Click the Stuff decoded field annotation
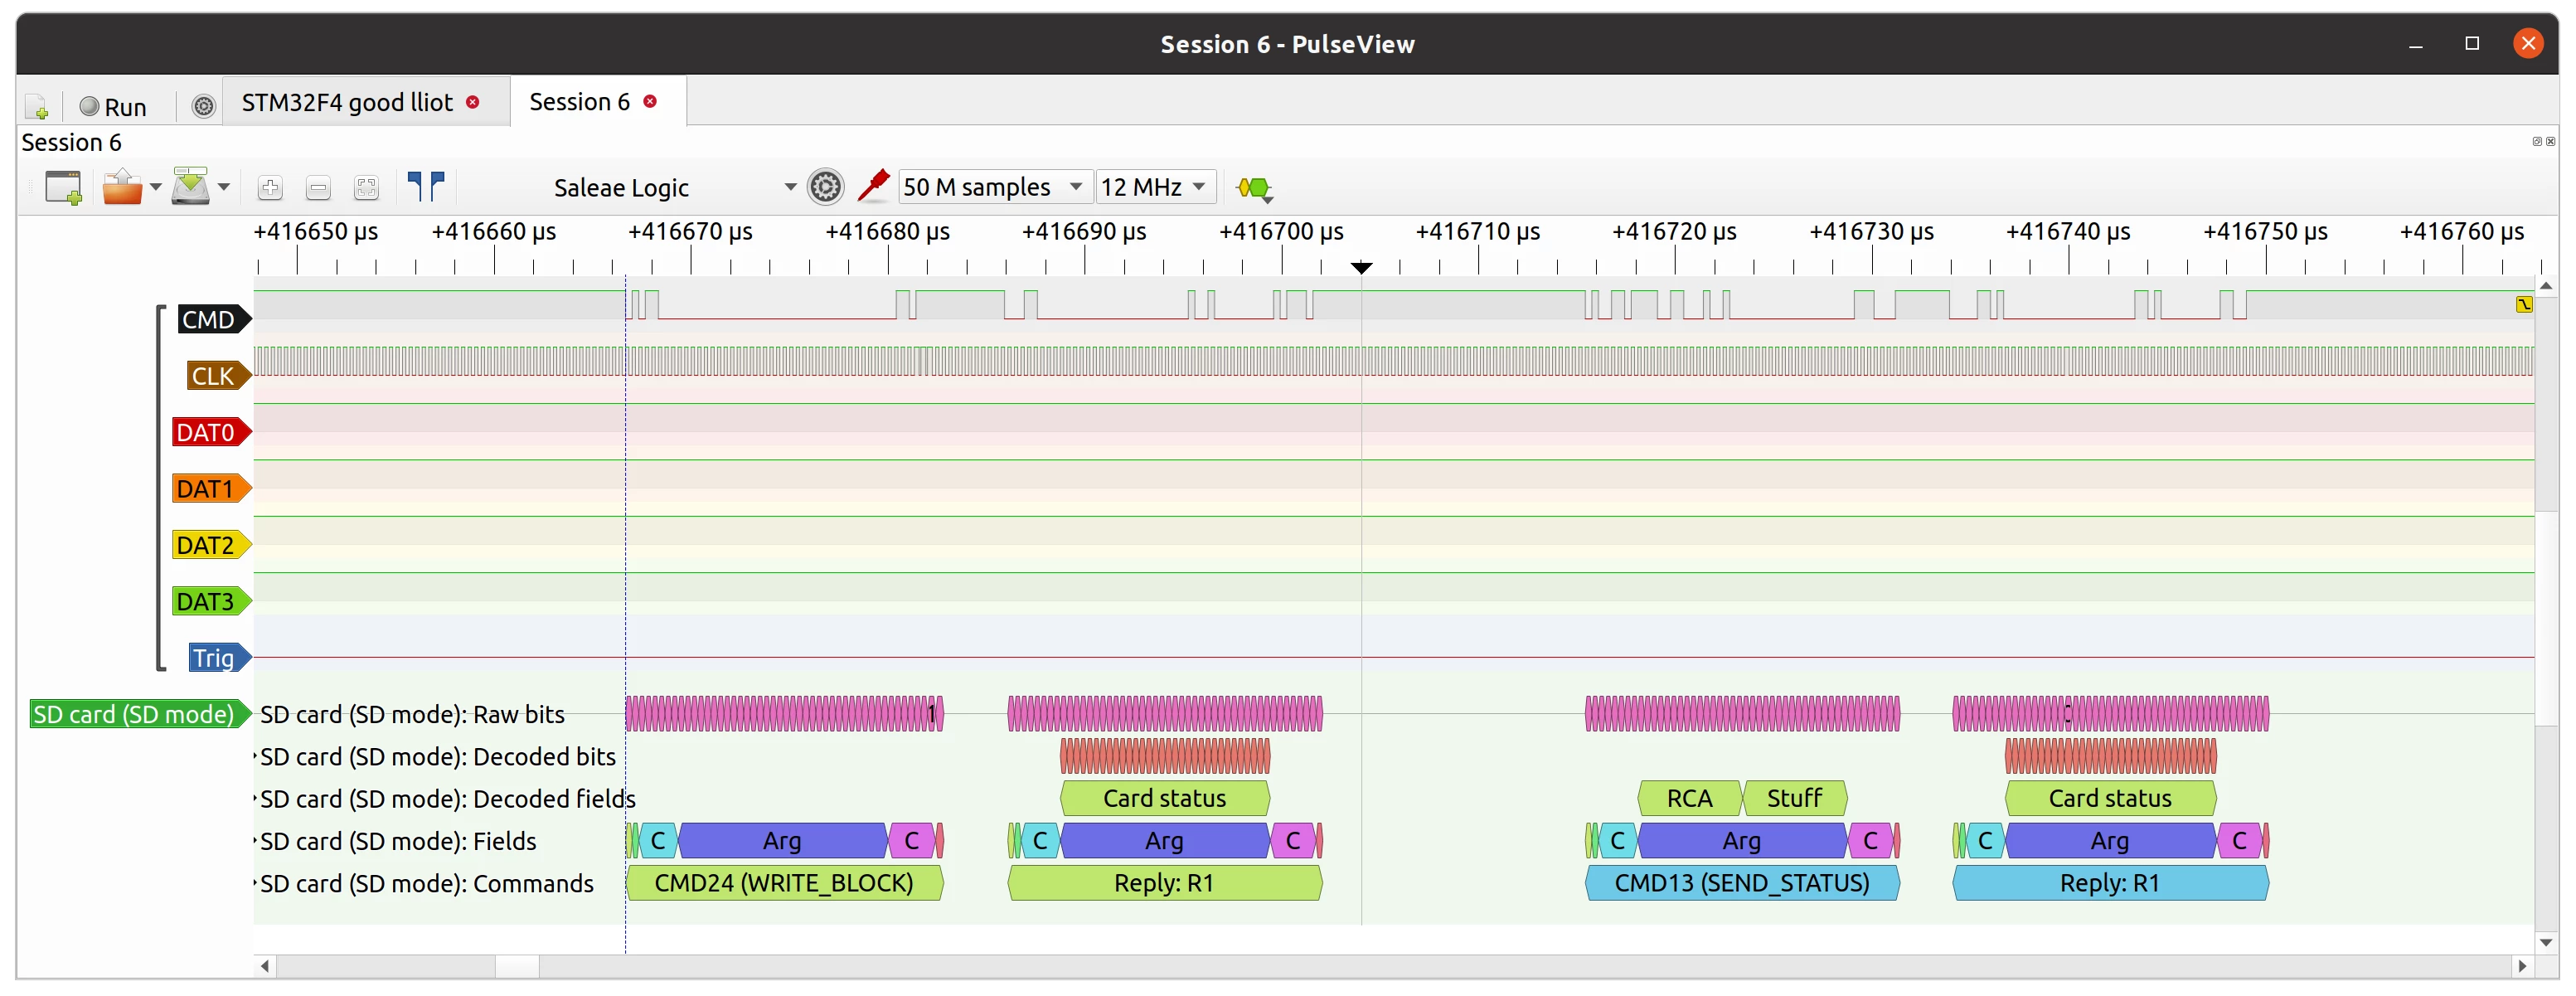Image resolution: width=2576 pixels, height=996 pixels. 1794,798
